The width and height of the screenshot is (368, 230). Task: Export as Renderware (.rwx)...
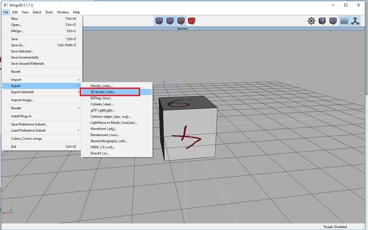[x=117, y=135]
